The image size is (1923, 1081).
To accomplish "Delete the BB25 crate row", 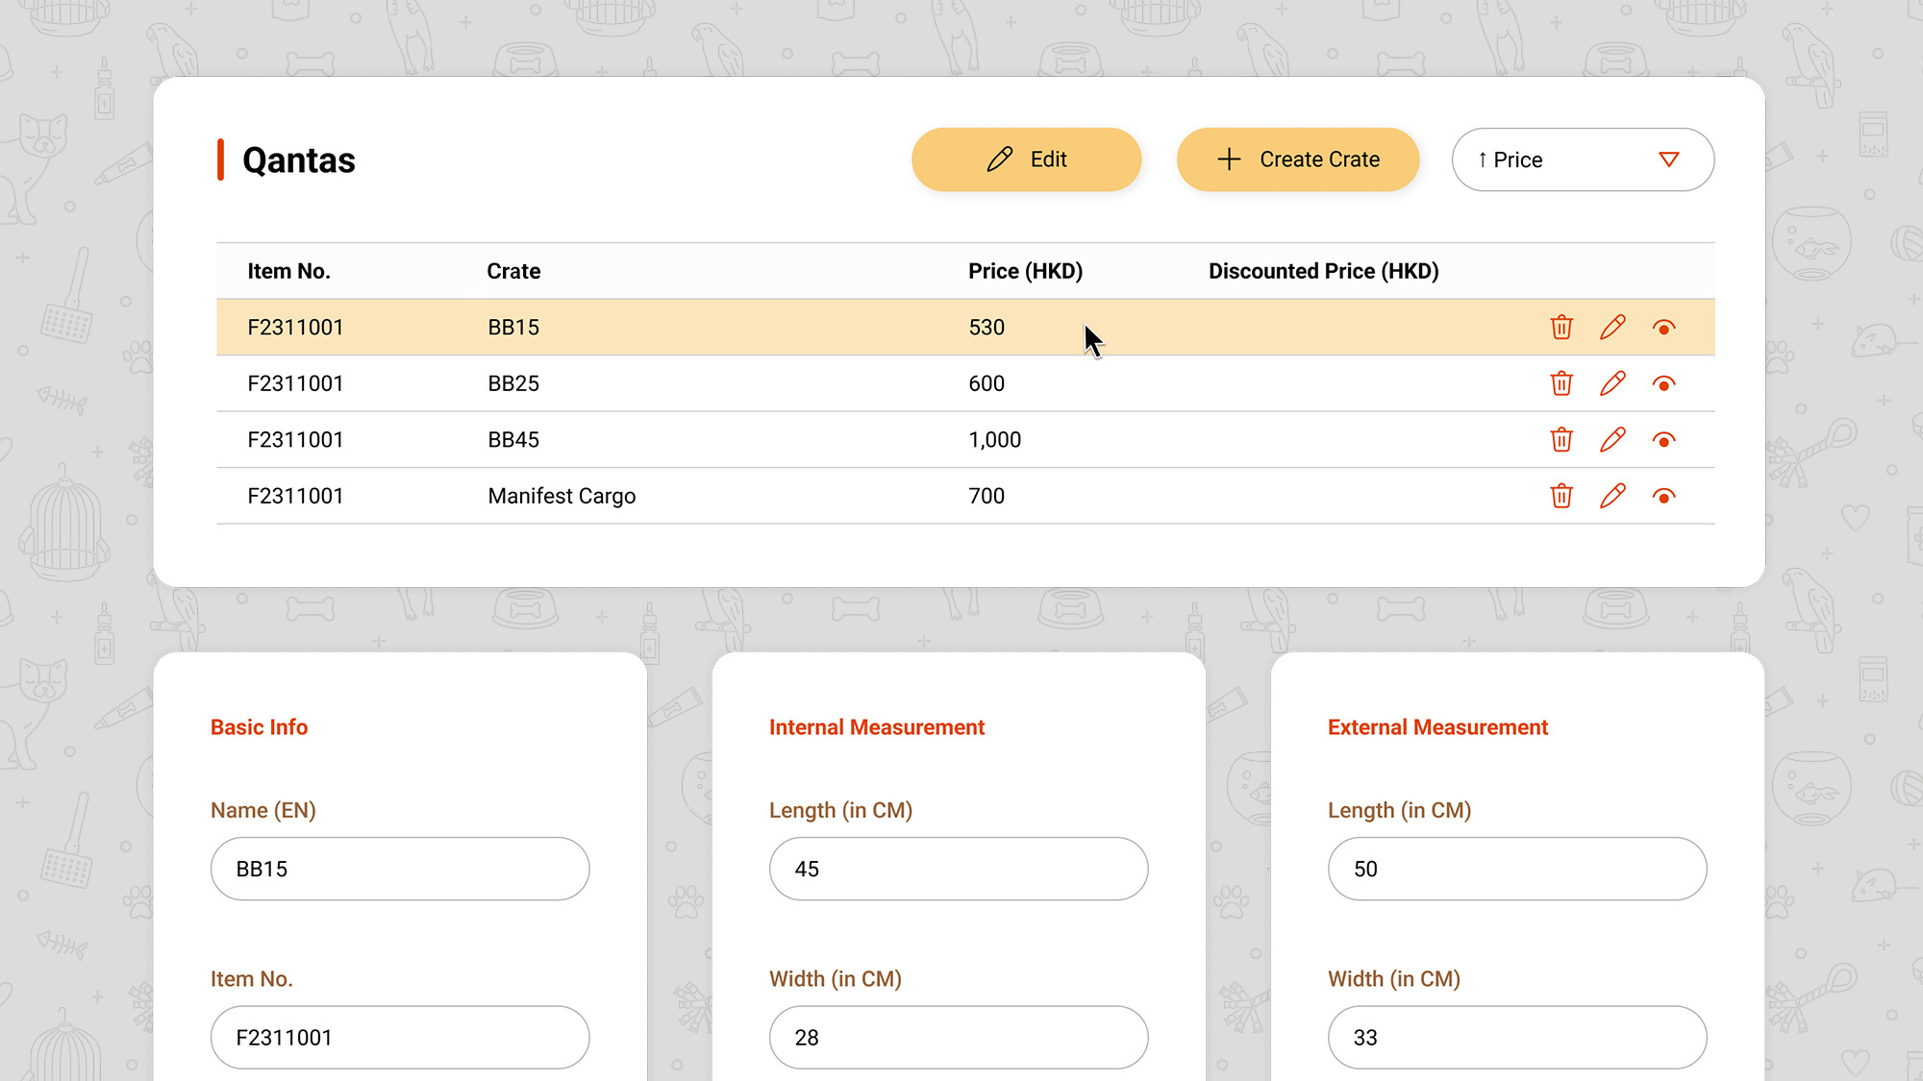I will click(x=1561, y=383).
